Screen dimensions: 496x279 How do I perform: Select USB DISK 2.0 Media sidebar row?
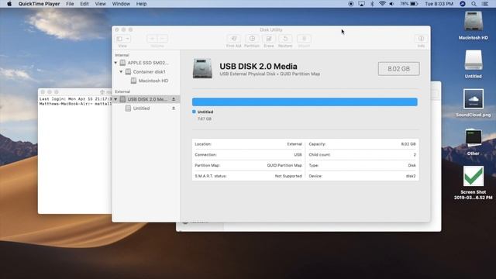pos(146,99)
